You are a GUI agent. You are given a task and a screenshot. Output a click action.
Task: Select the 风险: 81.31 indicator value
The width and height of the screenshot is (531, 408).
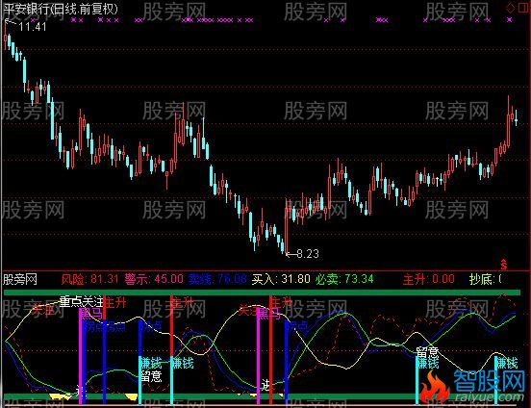(89, 279)
